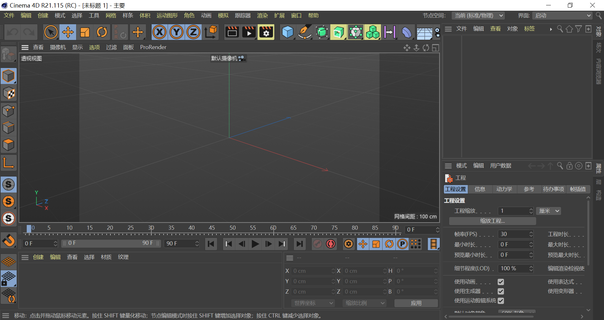
Task: Disable the 使用生成器 checkbox
Action: pyautogui.click(x=501, y=291)
